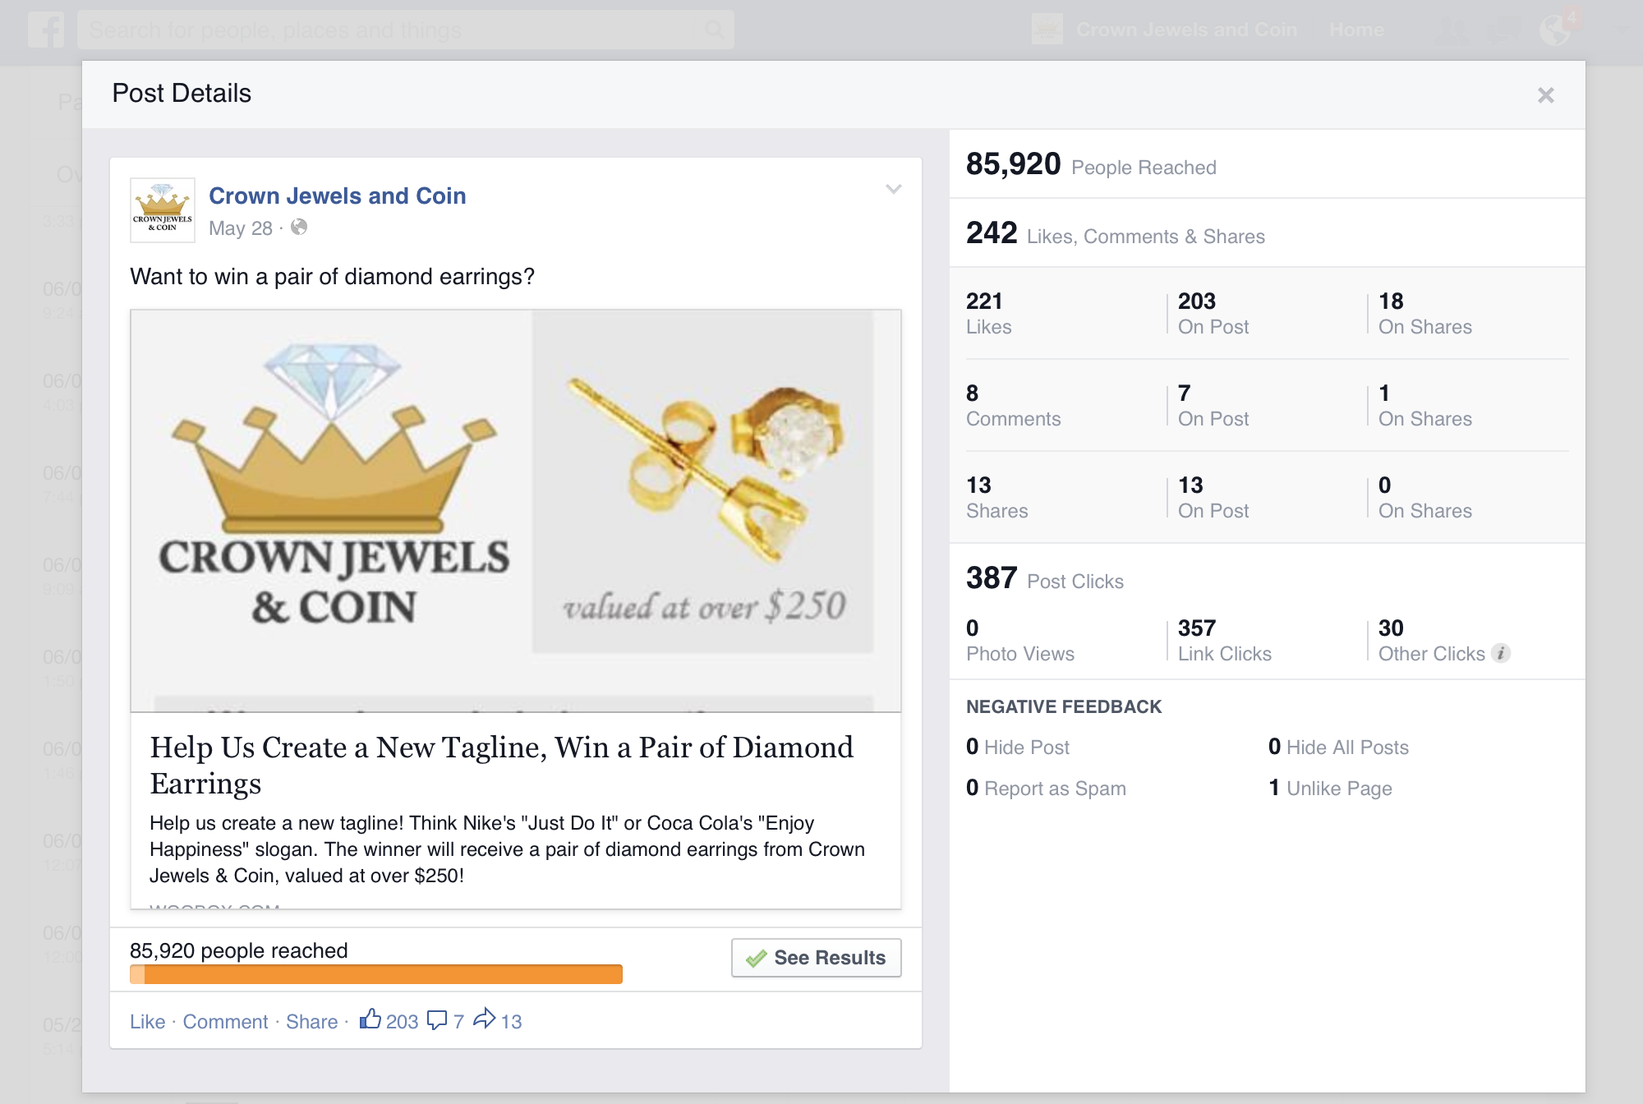Click the public globe privacy icon
The width and height of the screenshot is (1643, 1104).
point(299,228)
